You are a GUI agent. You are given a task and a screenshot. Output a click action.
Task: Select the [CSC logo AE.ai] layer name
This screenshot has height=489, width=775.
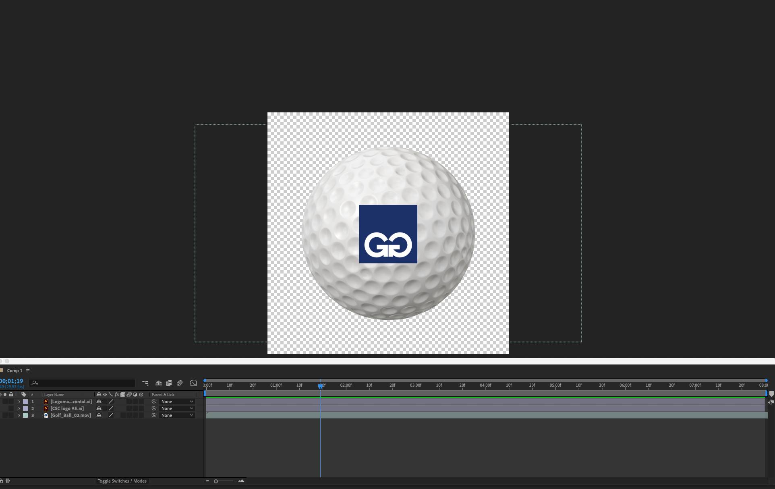(x=67, y=408)
